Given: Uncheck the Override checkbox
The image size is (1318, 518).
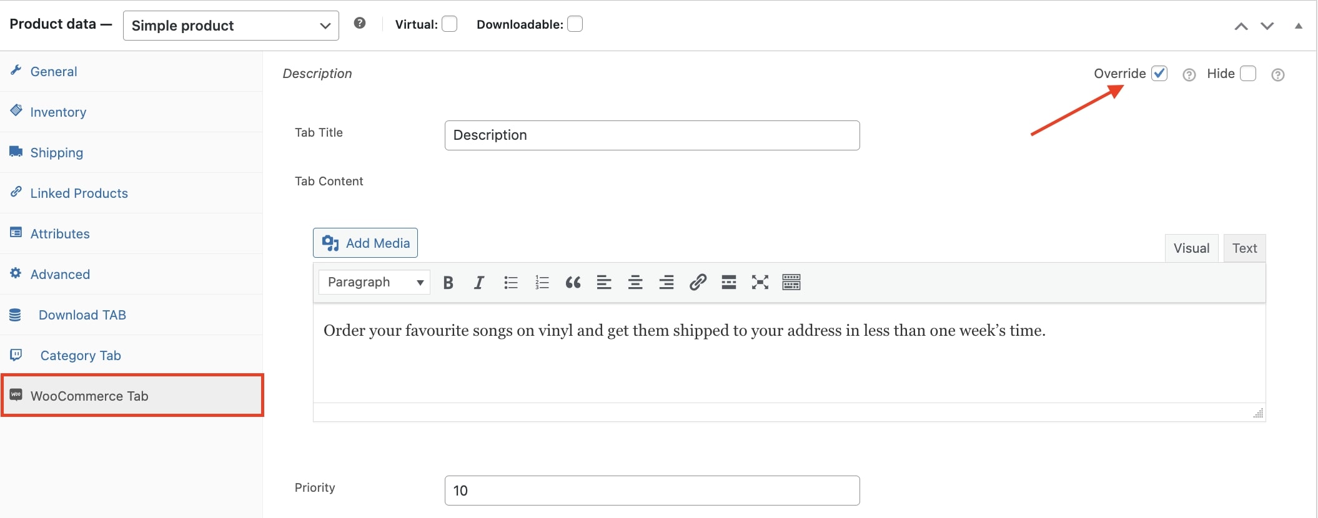Looking at the screenshot, I should point(1159,74).
